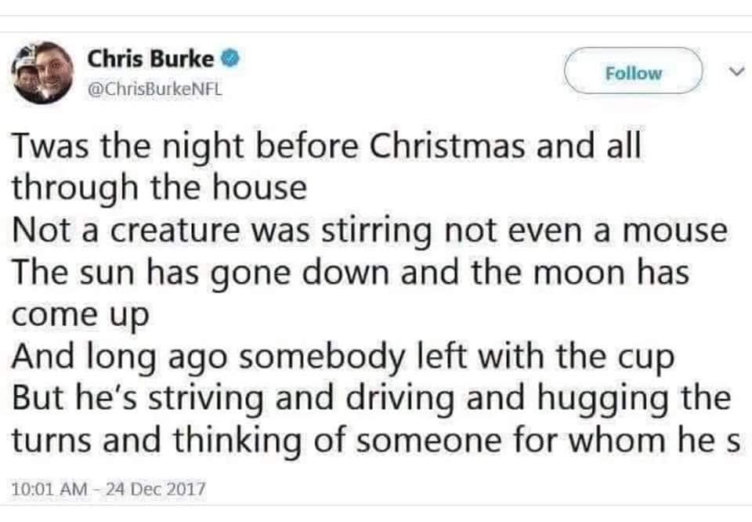This screenshot has width=752, height=522.
Task: Open the Chris Burke display name link
Action: [x=150, y=60]
